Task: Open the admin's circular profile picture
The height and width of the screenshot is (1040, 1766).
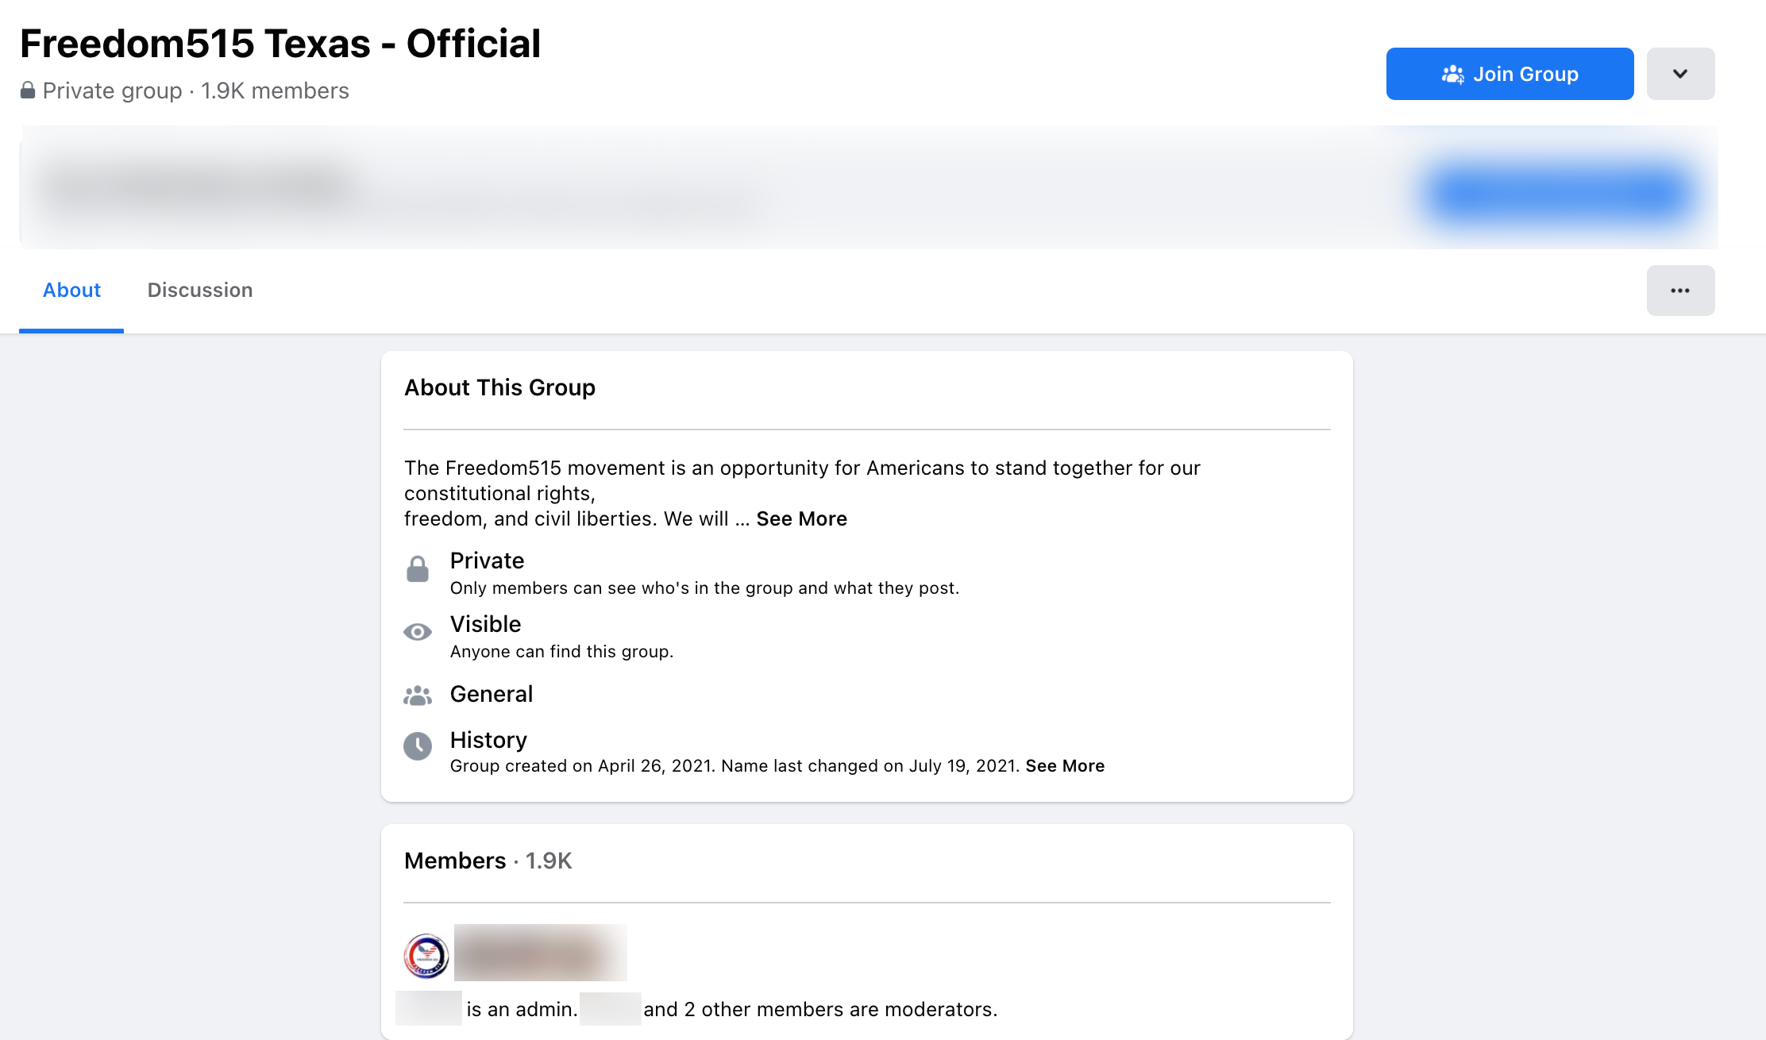Action: coord(426,955)
